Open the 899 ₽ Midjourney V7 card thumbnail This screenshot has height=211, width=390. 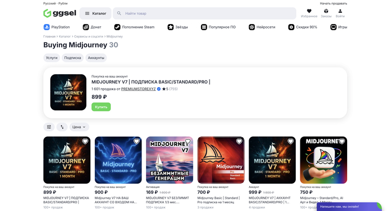(x=67, y=160)
